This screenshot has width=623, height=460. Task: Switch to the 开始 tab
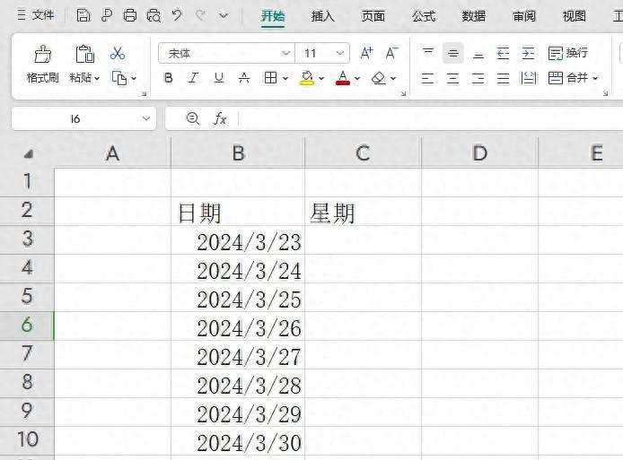[273, 16]
